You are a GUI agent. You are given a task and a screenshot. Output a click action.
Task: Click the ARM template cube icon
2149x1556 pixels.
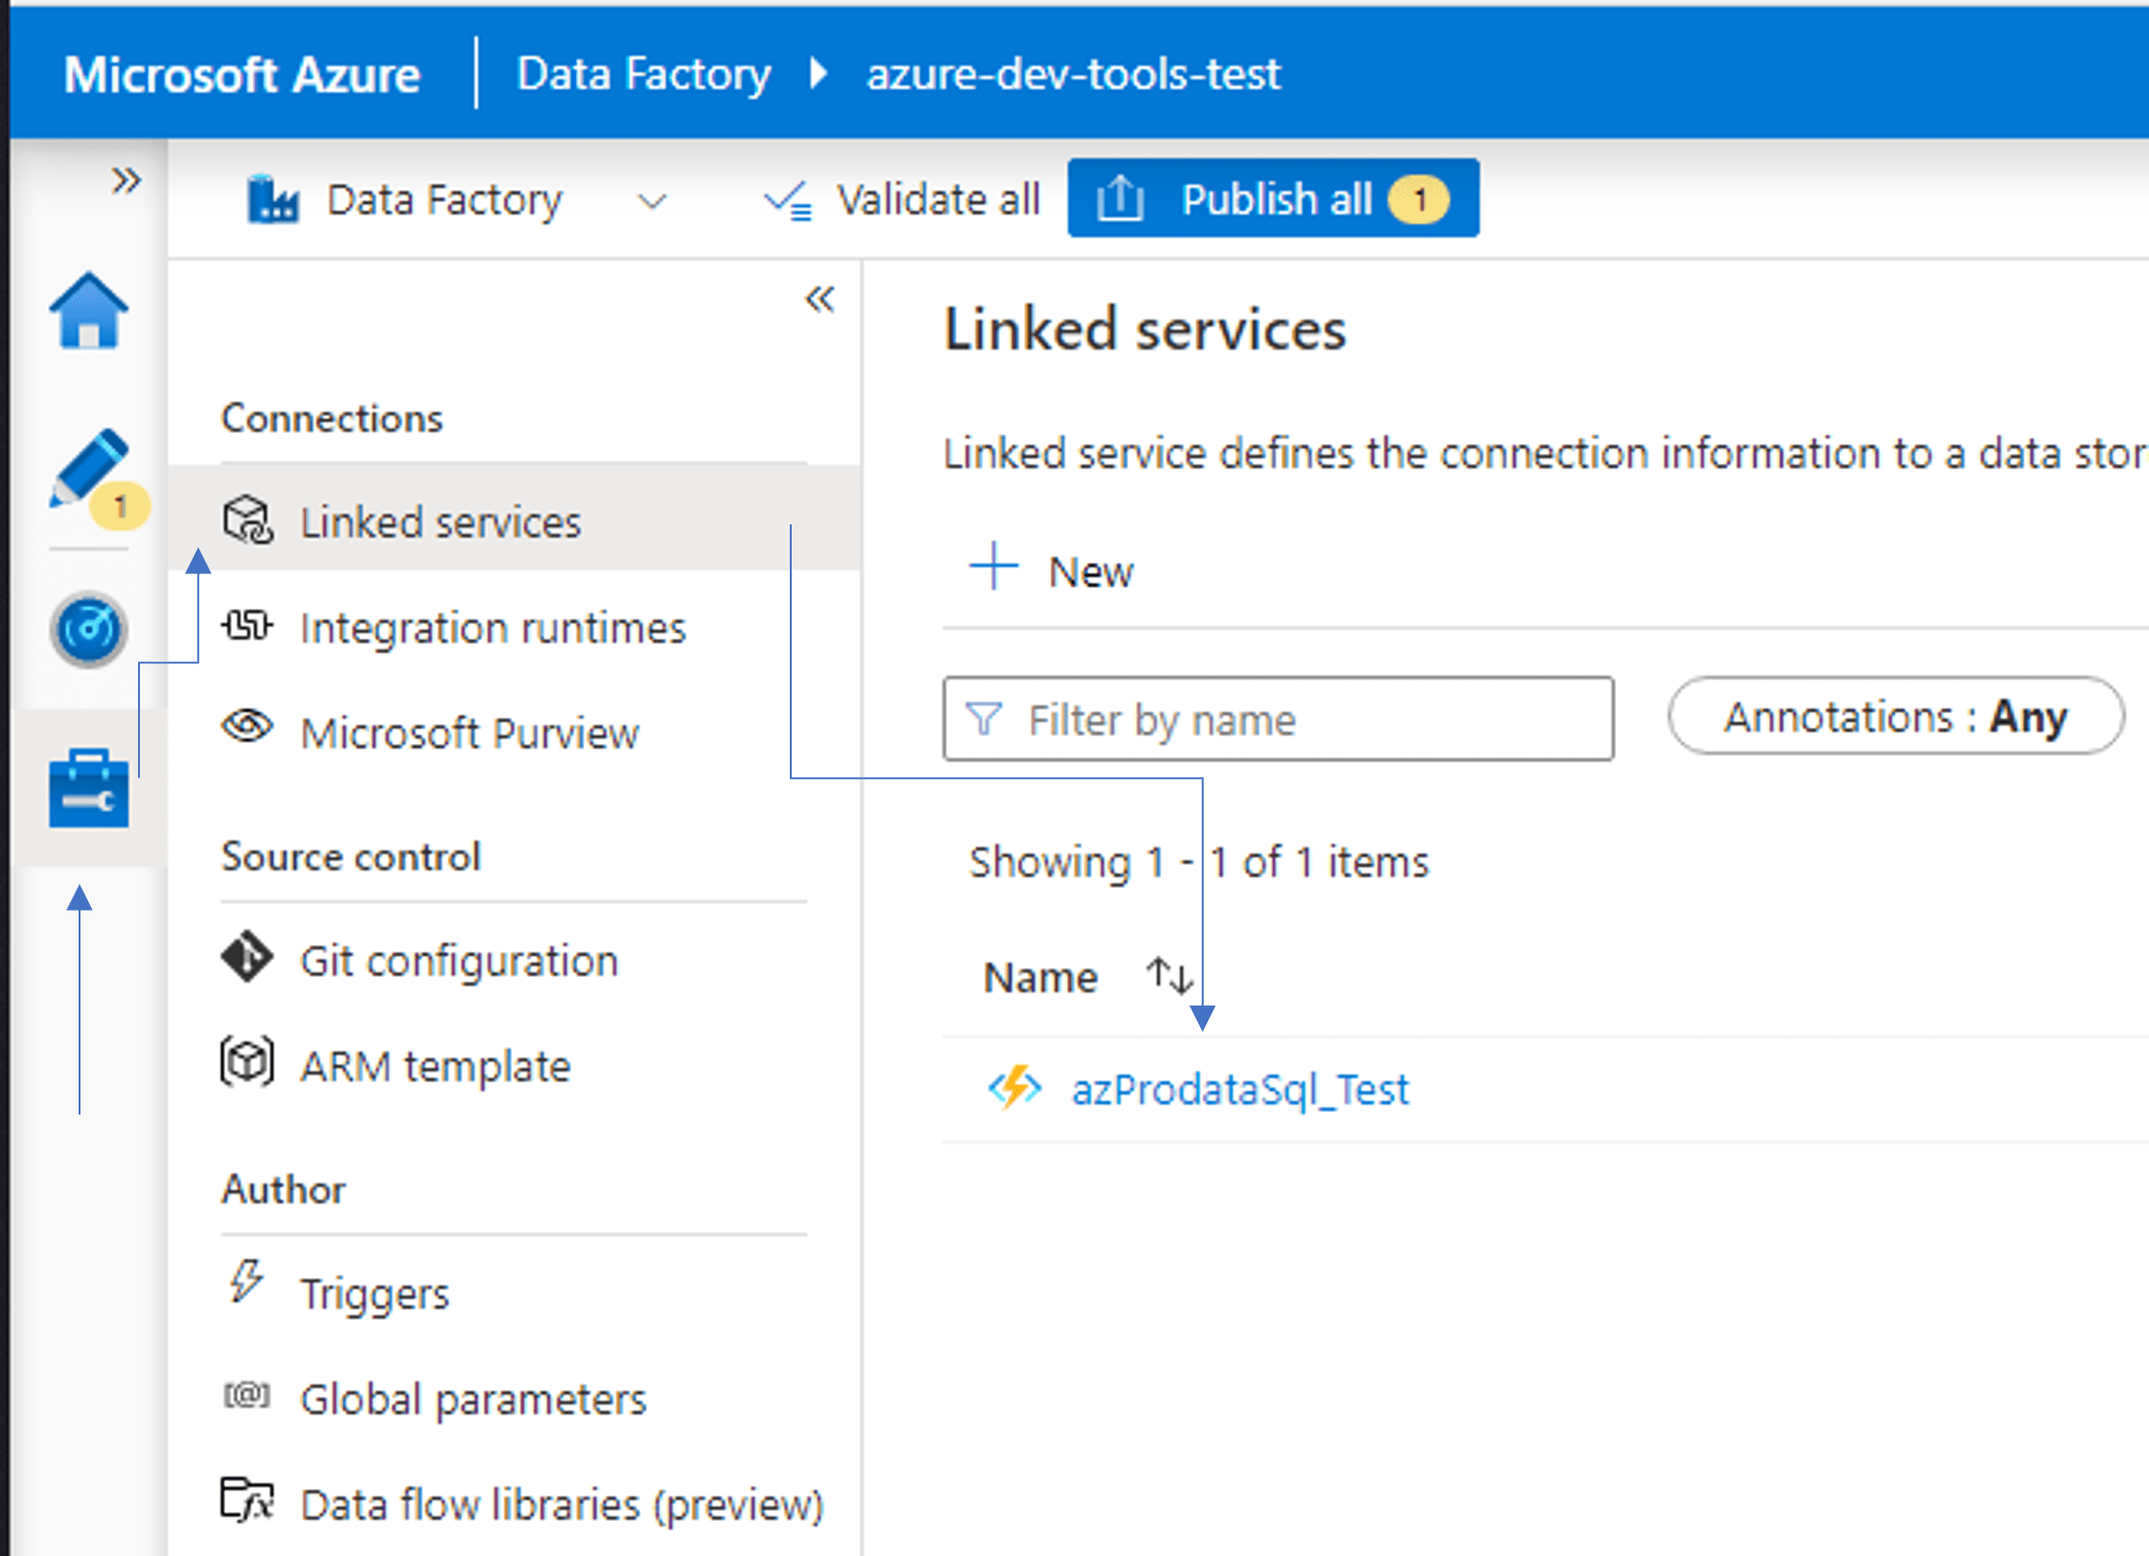coord(247,1061)
